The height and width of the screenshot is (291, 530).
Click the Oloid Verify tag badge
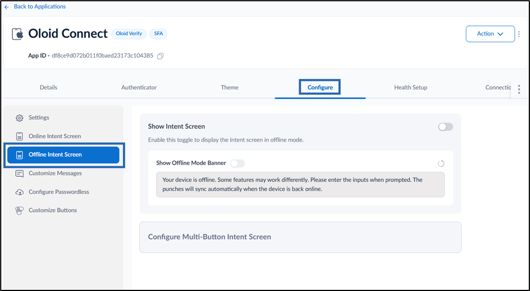(x=129, y=34)
